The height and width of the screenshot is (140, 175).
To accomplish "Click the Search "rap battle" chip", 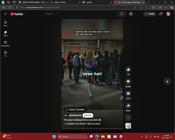I will [75, 110].
